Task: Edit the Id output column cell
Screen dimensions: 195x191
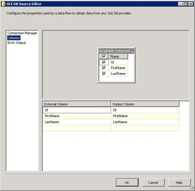Action: point(145,110)
